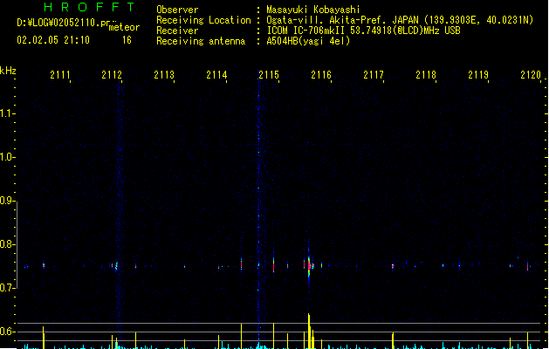This screenshot has width=549, height=349.
Task: Select the HROFFT title text
Action: click(89, 7)
